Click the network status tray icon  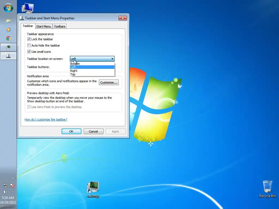pyautogui.click(x=5, y=186)
